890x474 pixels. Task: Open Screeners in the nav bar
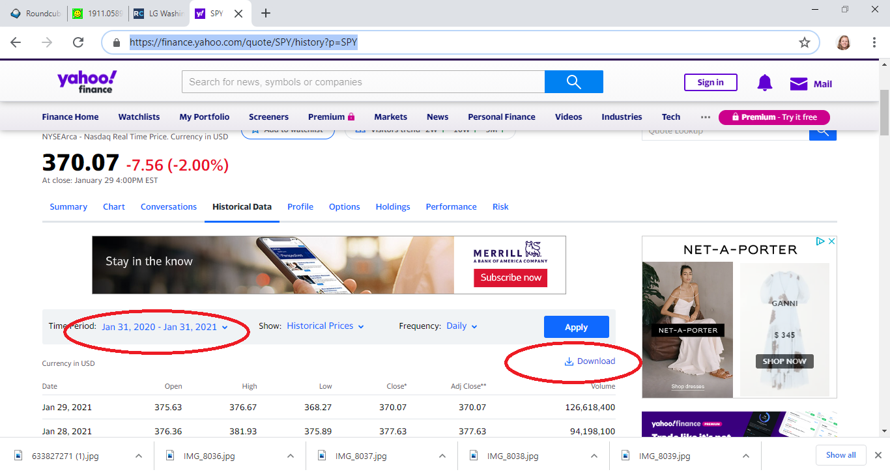pos(268,117)
